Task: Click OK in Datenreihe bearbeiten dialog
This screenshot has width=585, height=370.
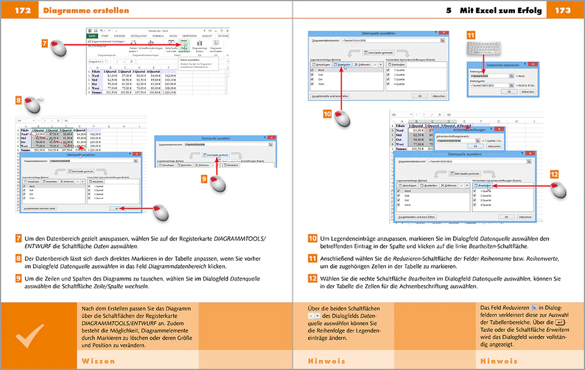Action: coord(509,92)
